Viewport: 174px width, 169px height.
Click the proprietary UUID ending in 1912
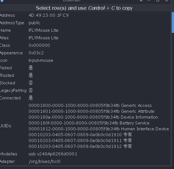click(x=80, y=146)
